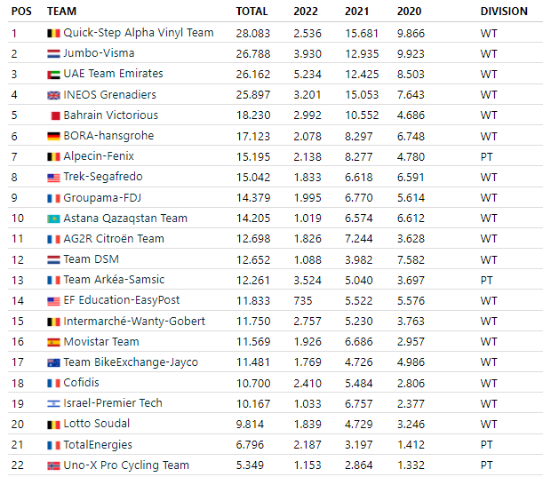
Task: Sort by the TOTAL column header
Action: pyautogui.click(x=252, y=12)
